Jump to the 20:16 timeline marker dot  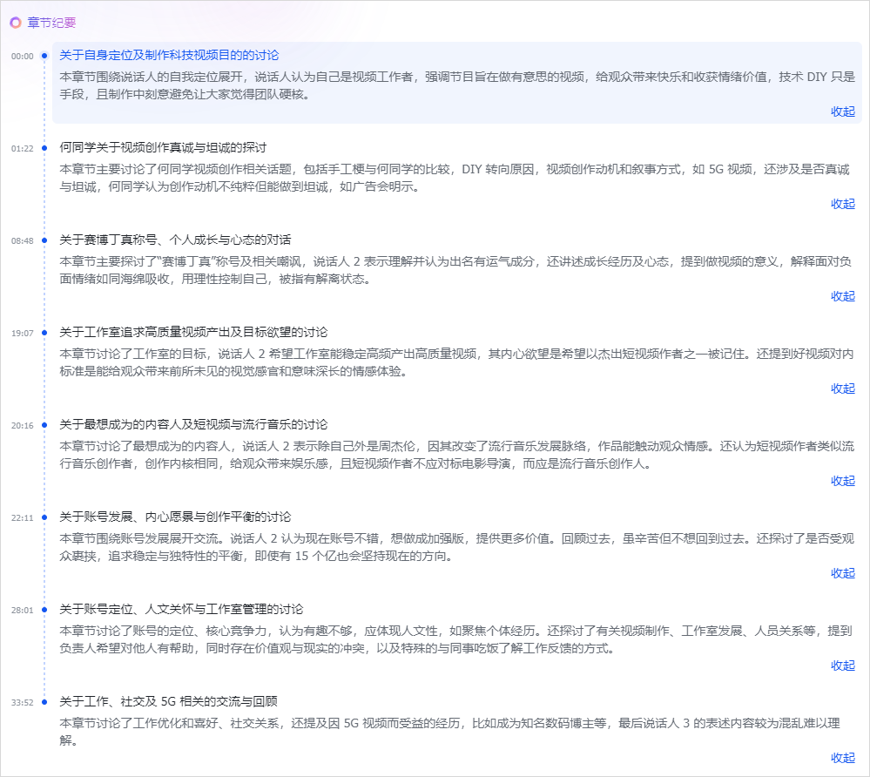point(45,425)
